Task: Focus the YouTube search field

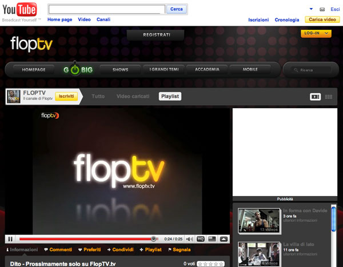Action: [x=106, y=9]
